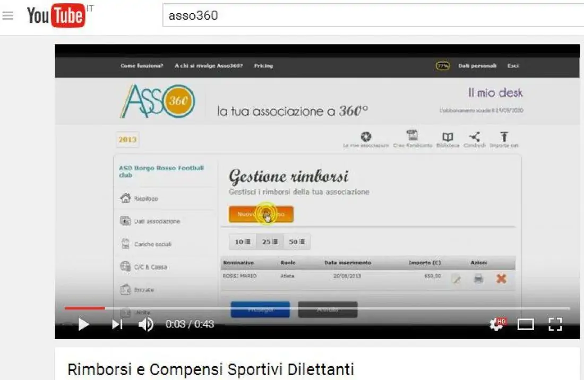Show 50 rows per page
The height and width of the screenshot is (380, 584).
(x=297, y=242)
